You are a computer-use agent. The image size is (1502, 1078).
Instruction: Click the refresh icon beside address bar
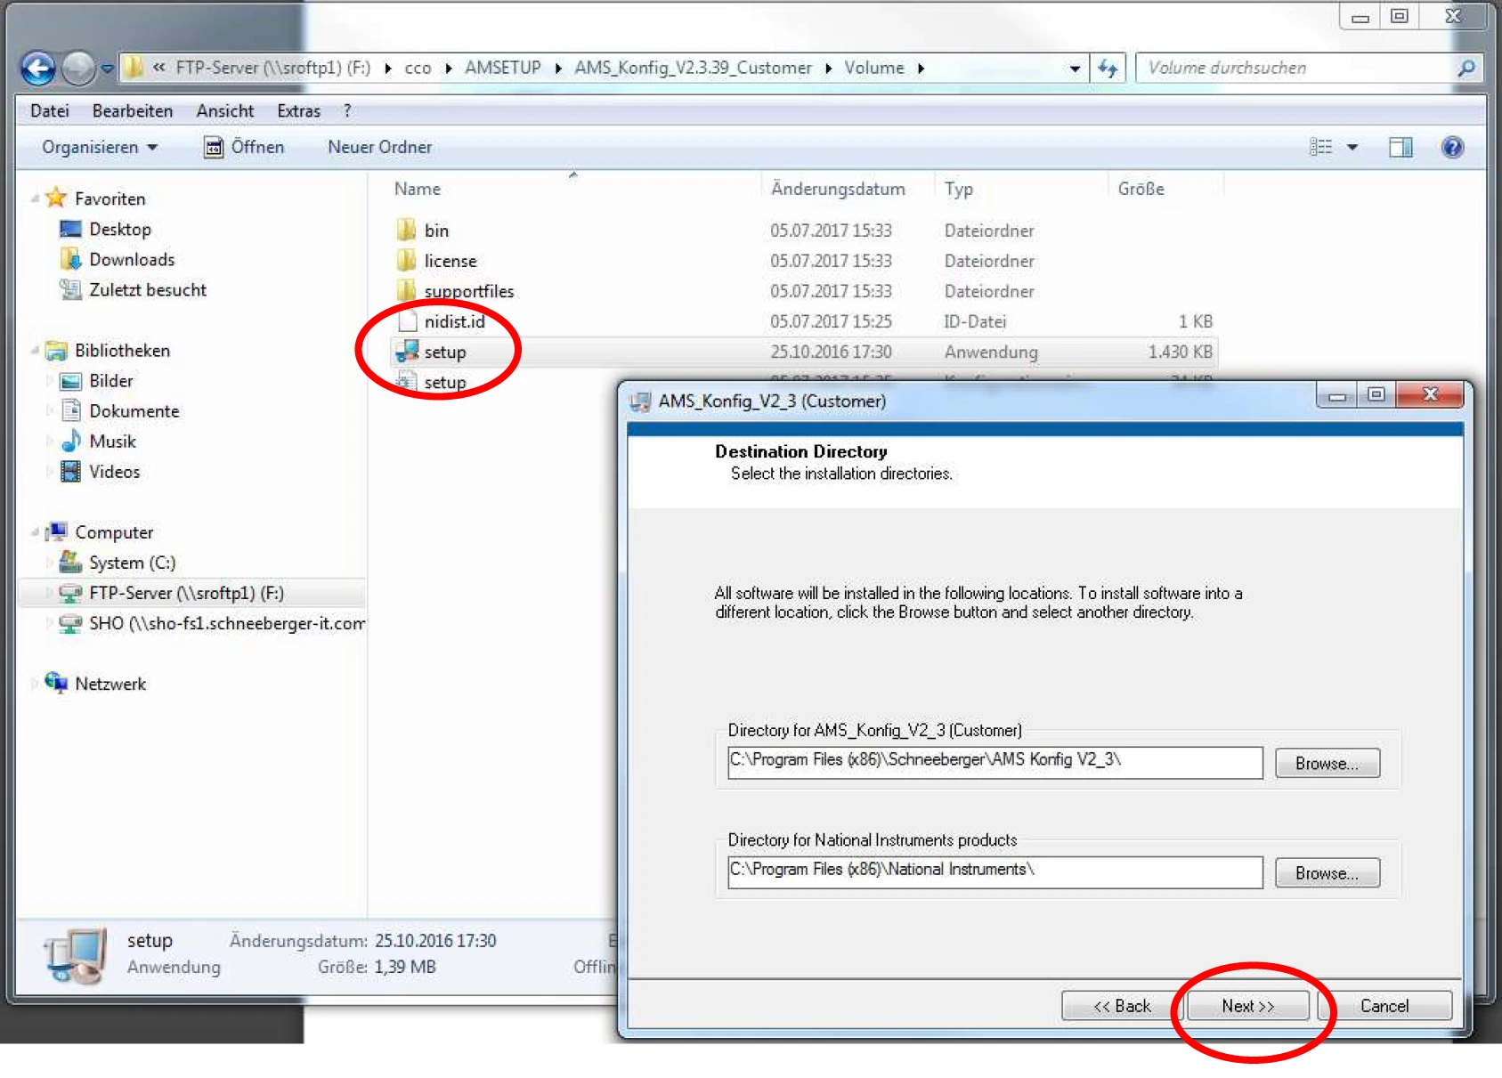(x=1108, y=69)
